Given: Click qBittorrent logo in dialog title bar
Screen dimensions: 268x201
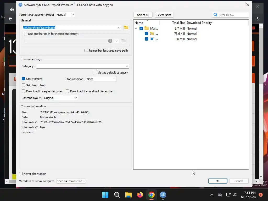Looking at the screenshot, I should (20, 5).
